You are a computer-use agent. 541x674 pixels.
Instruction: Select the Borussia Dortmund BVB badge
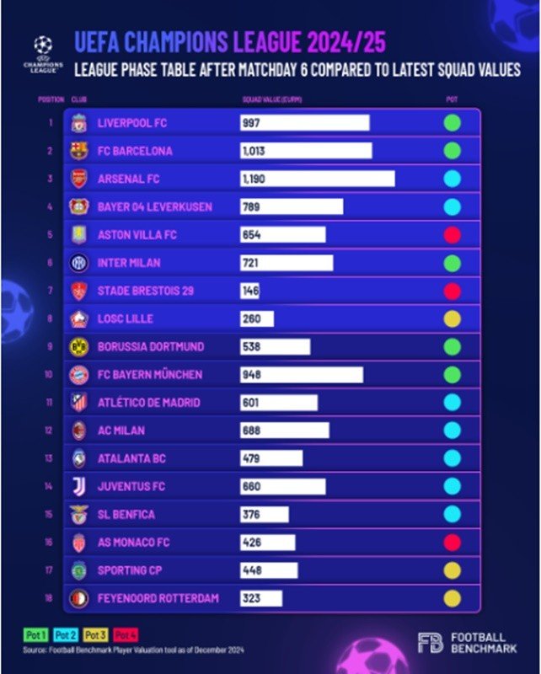pos(79,347)
